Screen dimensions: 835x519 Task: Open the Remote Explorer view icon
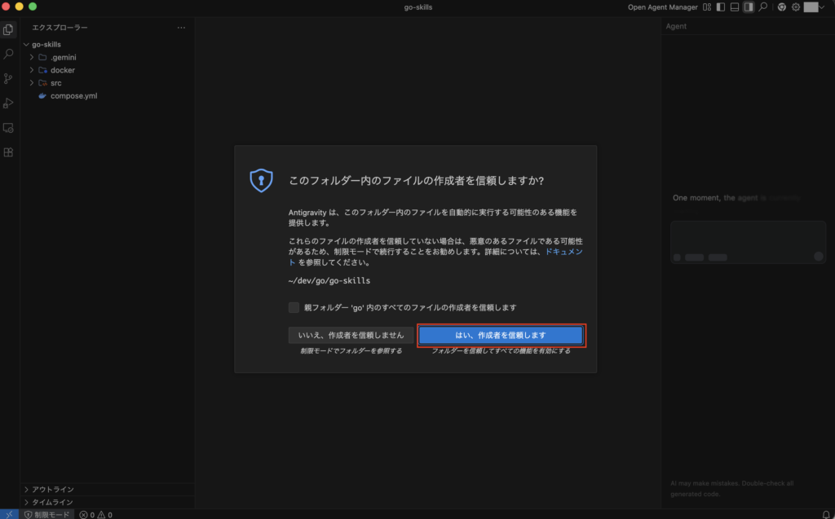(x=9, y=128)
